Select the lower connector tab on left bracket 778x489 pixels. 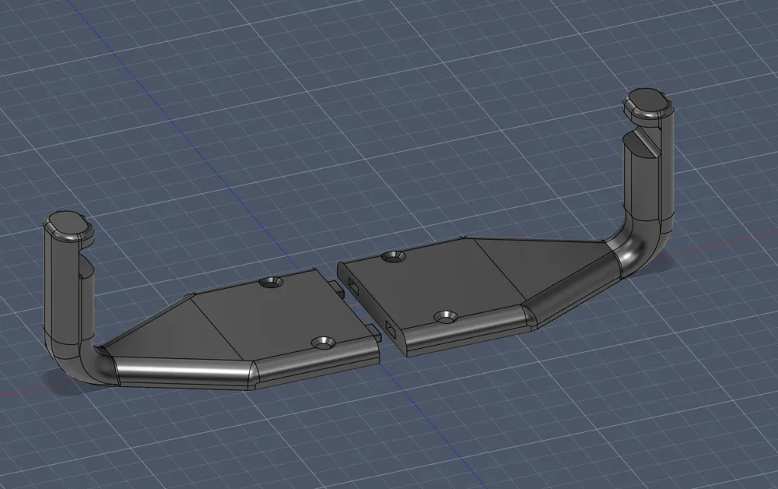(375, 332)
